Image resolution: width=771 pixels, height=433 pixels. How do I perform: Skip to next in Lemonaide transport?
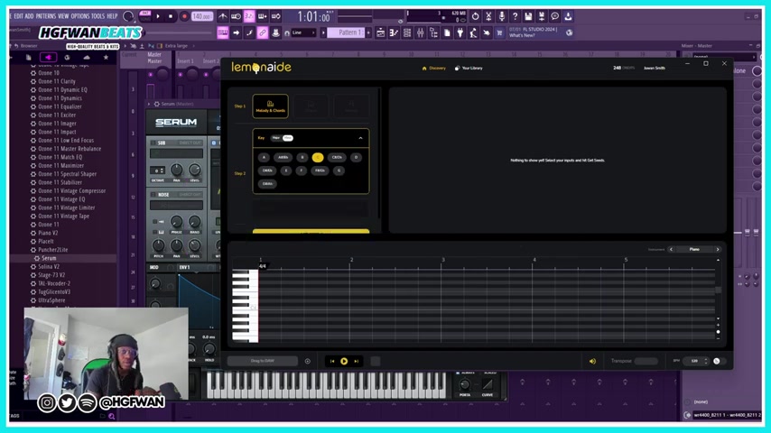pos(357,361)
